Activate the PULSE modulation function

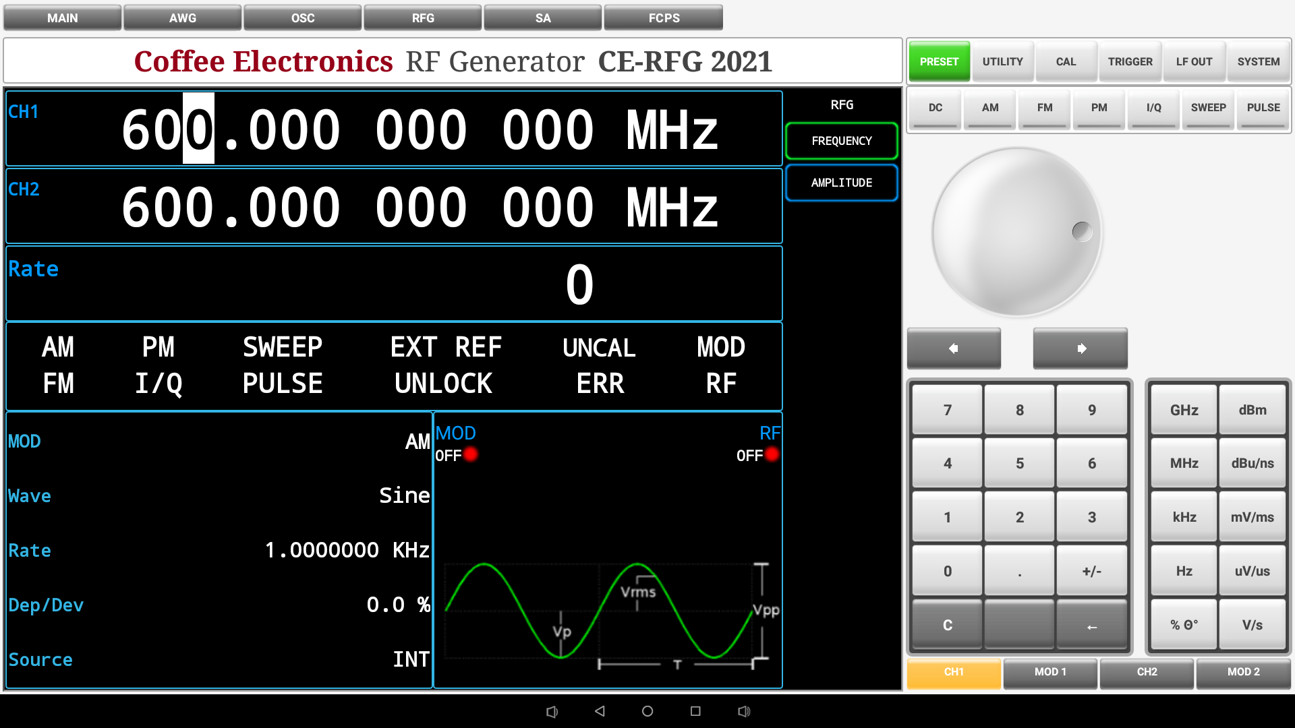point(1263,108)
